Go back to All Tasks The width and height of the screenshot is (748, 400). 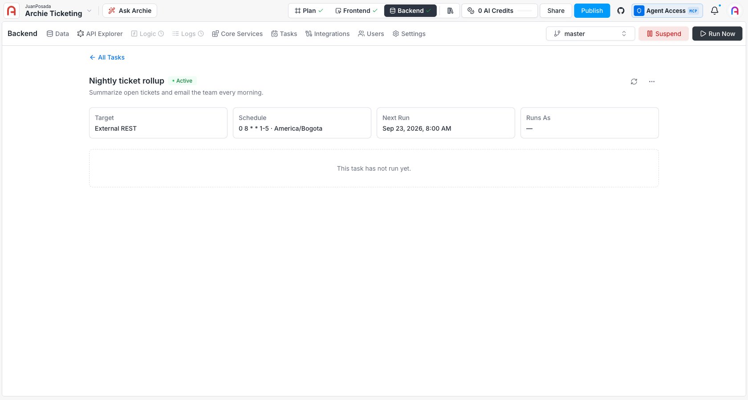point(107,57)
